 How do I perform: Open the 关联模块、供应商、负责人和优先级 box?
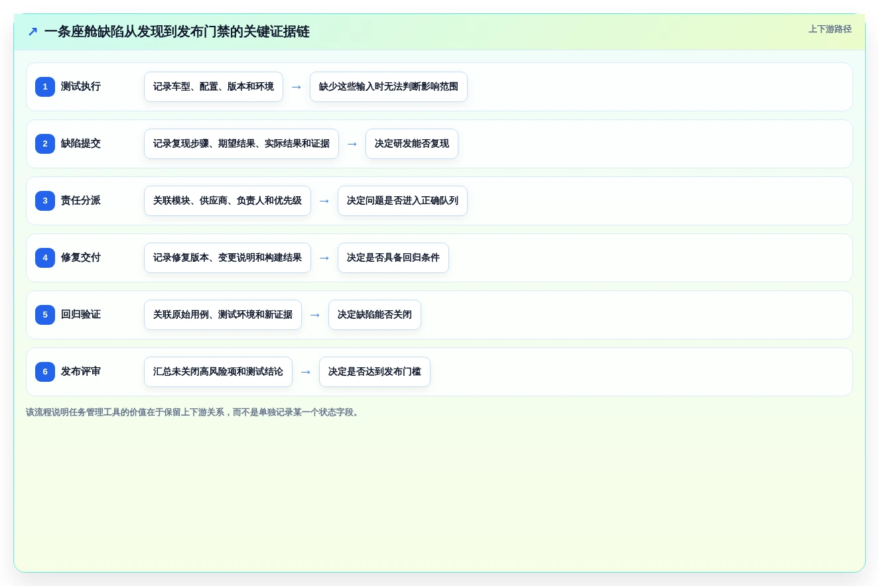228,201
